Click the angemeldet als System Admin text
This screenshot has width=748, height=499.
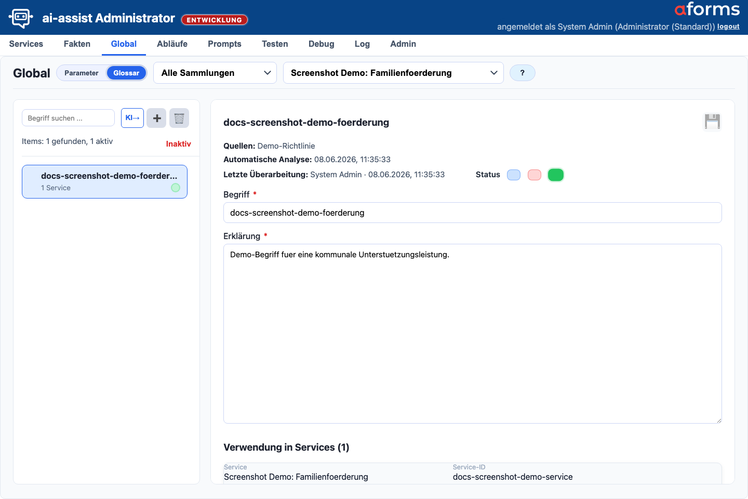[606, 27]
